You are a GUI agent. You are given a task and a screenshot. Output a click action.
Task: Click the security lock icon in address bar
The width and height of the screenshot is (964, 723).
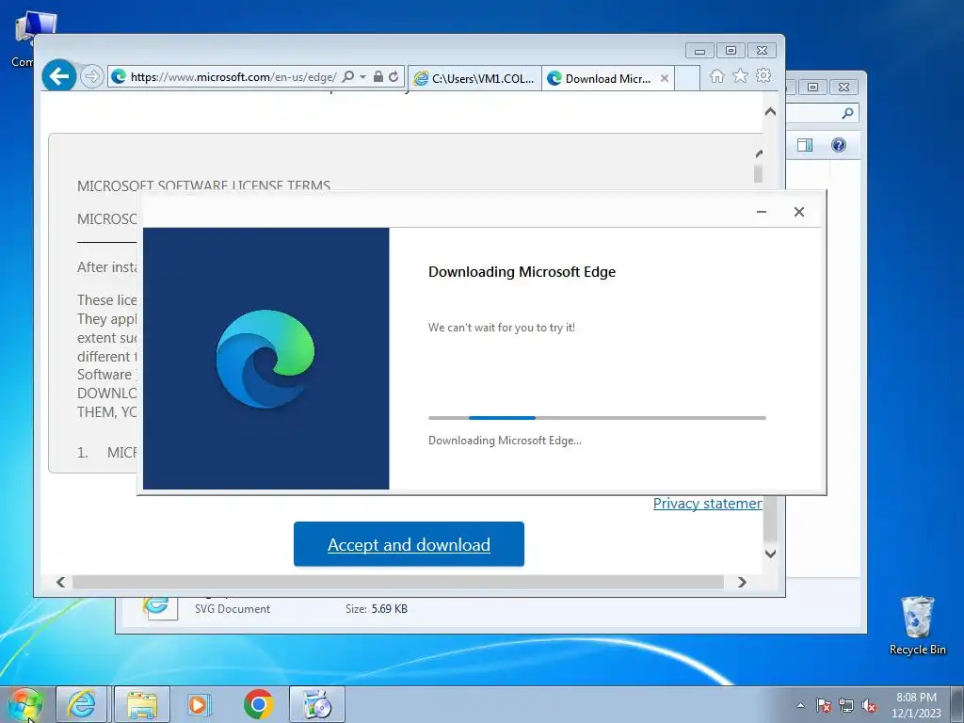tap(378, 77)
